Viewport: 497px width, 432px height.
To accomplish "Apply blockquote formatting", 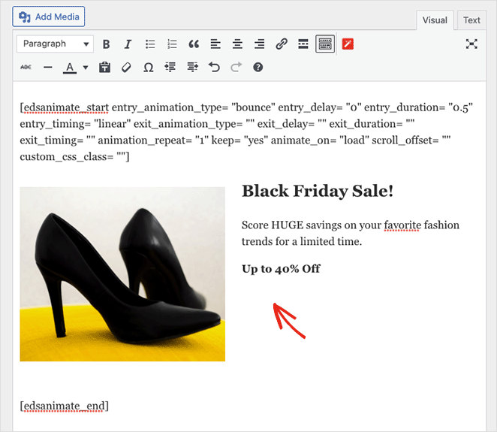I will [194, 44].
